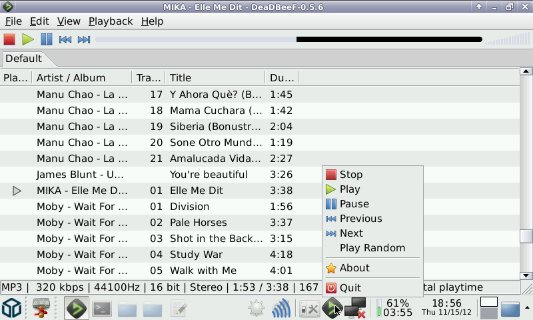Select Moby track Division

pos(260,207)
